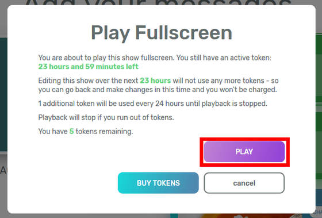Click the partially hidden letter A at the left edge

(x=3, y=170)
